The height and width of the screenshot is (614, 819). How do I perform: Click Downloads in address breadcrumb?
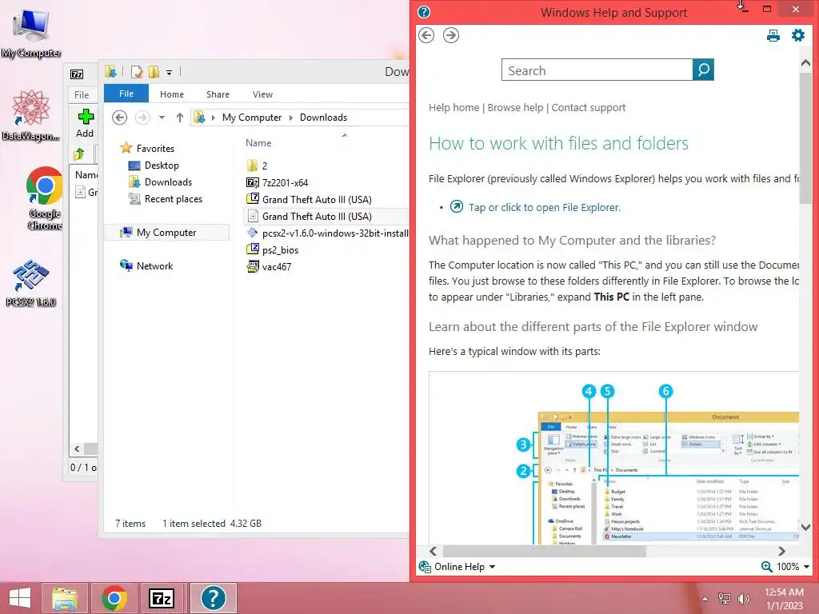pyautogui.click(x=323, y=118)
